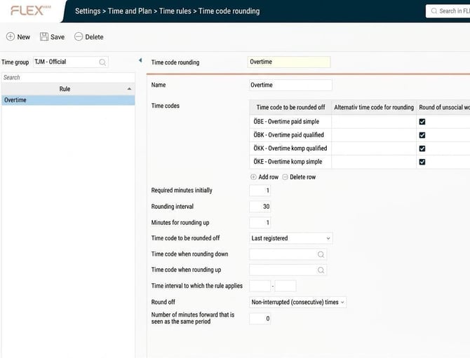The height and width of the screenshot is (358, 470).
Task: Click the Time code when rounding down field
Action: point(288,254)
